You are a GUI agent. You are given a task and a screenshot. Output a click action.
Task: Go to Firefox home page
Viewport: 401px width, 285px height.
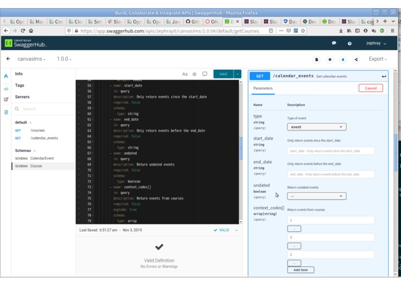tap(31, 31)
